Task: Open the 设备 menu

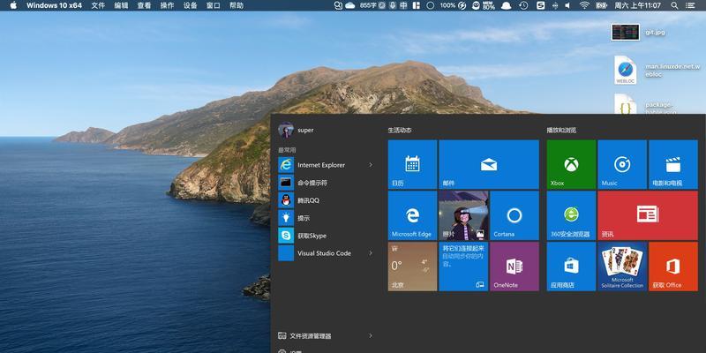Action: pos(191,5)
